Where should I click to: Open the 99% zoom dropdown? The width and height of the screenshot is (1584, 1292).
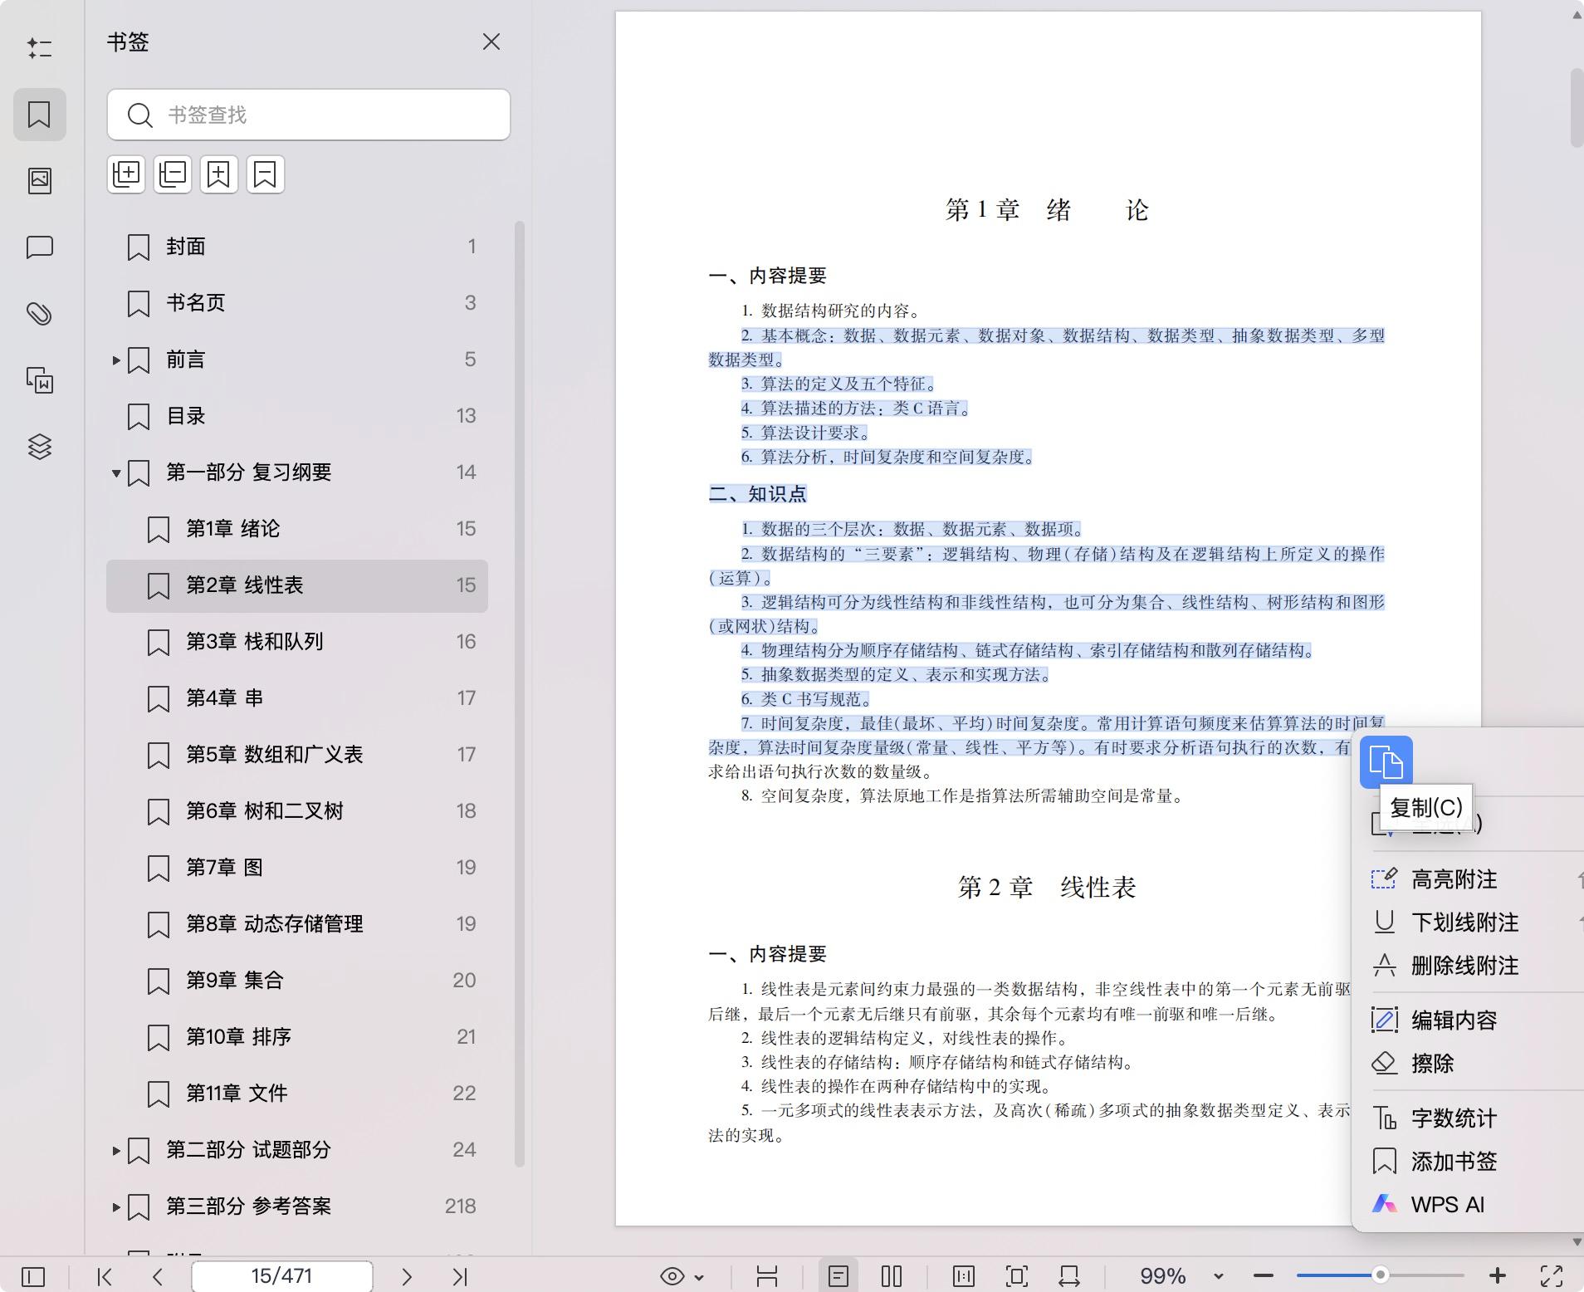(1219, 1277)
